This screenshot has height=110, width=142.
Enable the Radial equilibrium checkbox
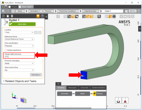pyautogui.click(x=6, y=50)
